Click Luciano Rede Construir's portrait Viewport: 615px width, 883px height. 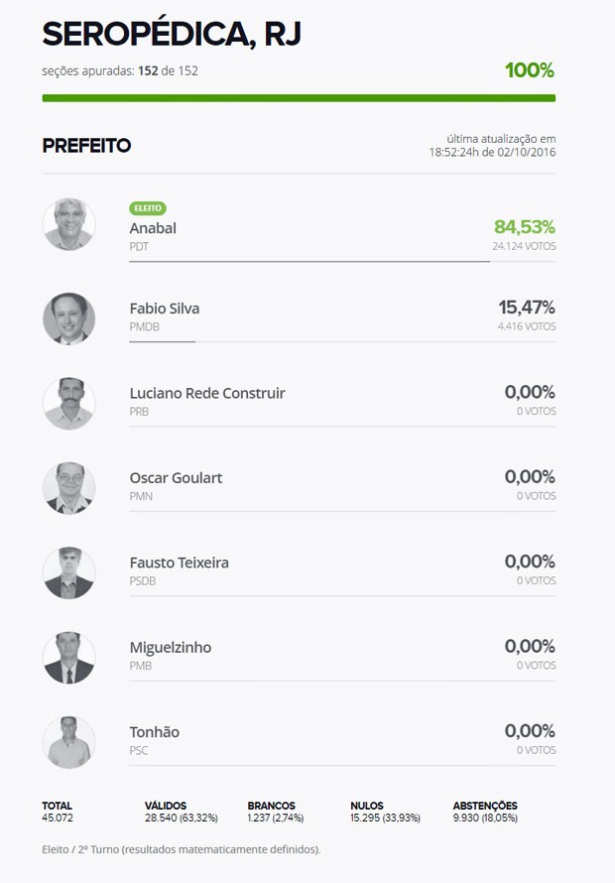pyautogui.click(x=68, y=403)
